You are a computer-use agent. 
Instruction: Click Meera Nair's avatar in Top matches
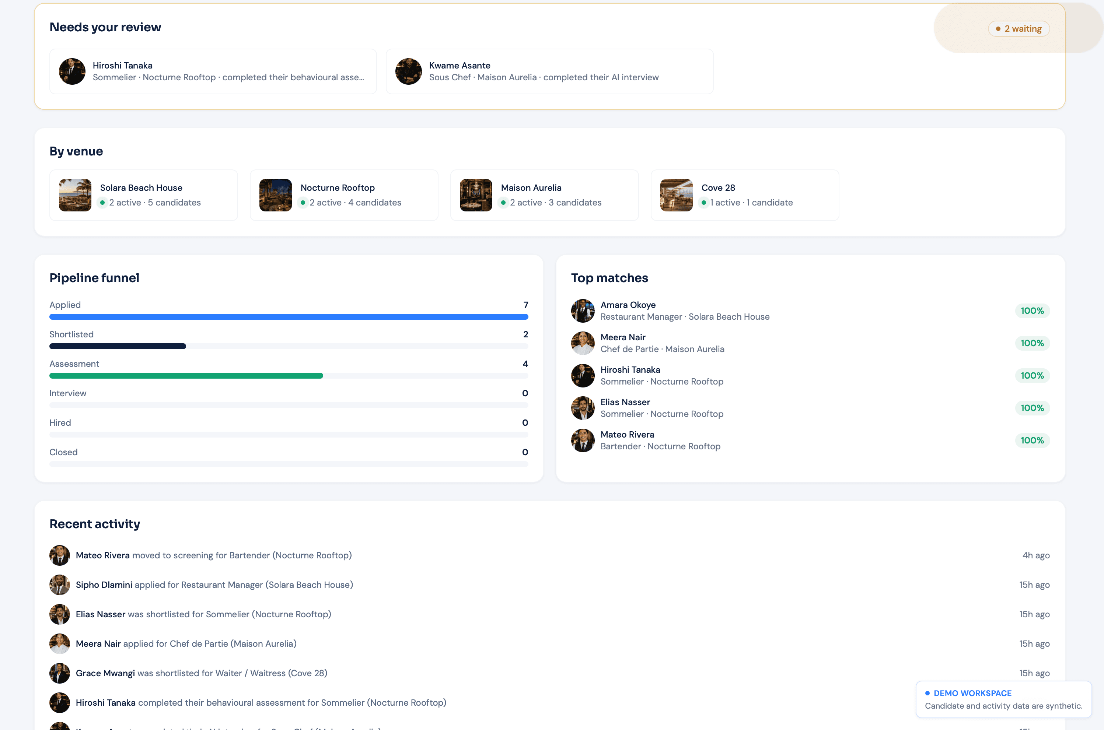tap(583, 343)
